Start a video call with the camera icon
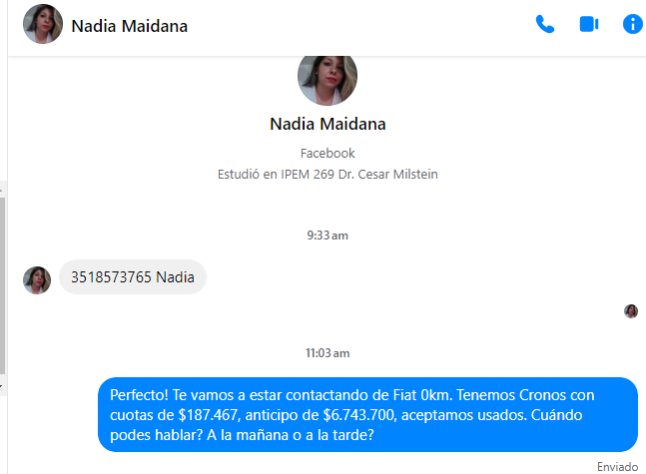Screen dimensions: 646x474 [x=589, y=24]
